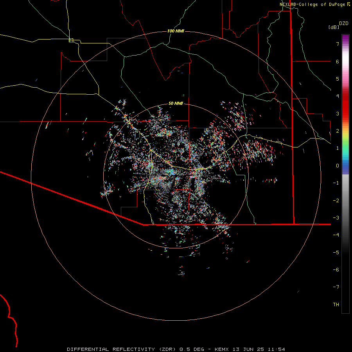Image resolution: width=352 pixels, height=352 pixels.
Task: Click the 100 NMI range ring label
Action: 176,31
